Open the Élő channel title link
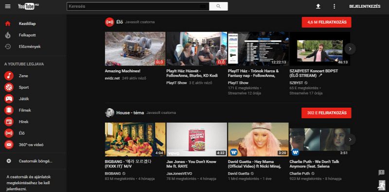389x192 pixels. pyautogui.click(x=120, y=22)
